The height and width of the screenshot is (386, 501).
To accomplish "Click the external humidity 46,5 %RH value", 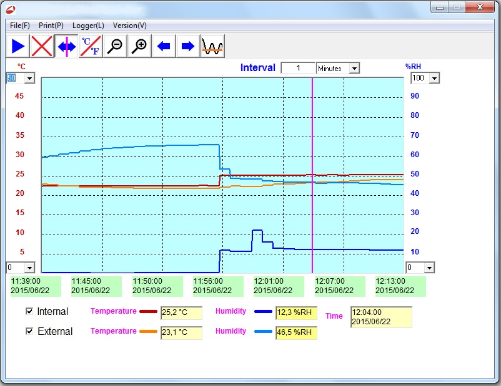I will tap(296, 332).
